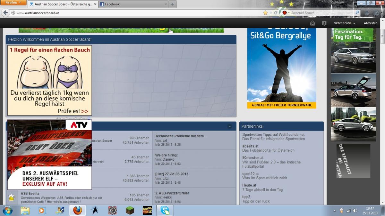Click the Firefox icon on the taskbar
385x216 pixels.
pos(77,211)
